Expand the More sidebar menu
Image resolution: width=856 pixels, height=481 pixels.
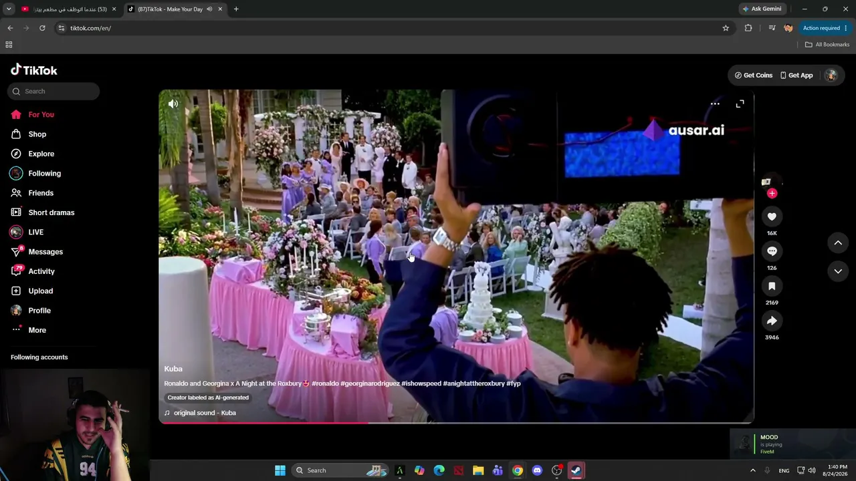29,330
